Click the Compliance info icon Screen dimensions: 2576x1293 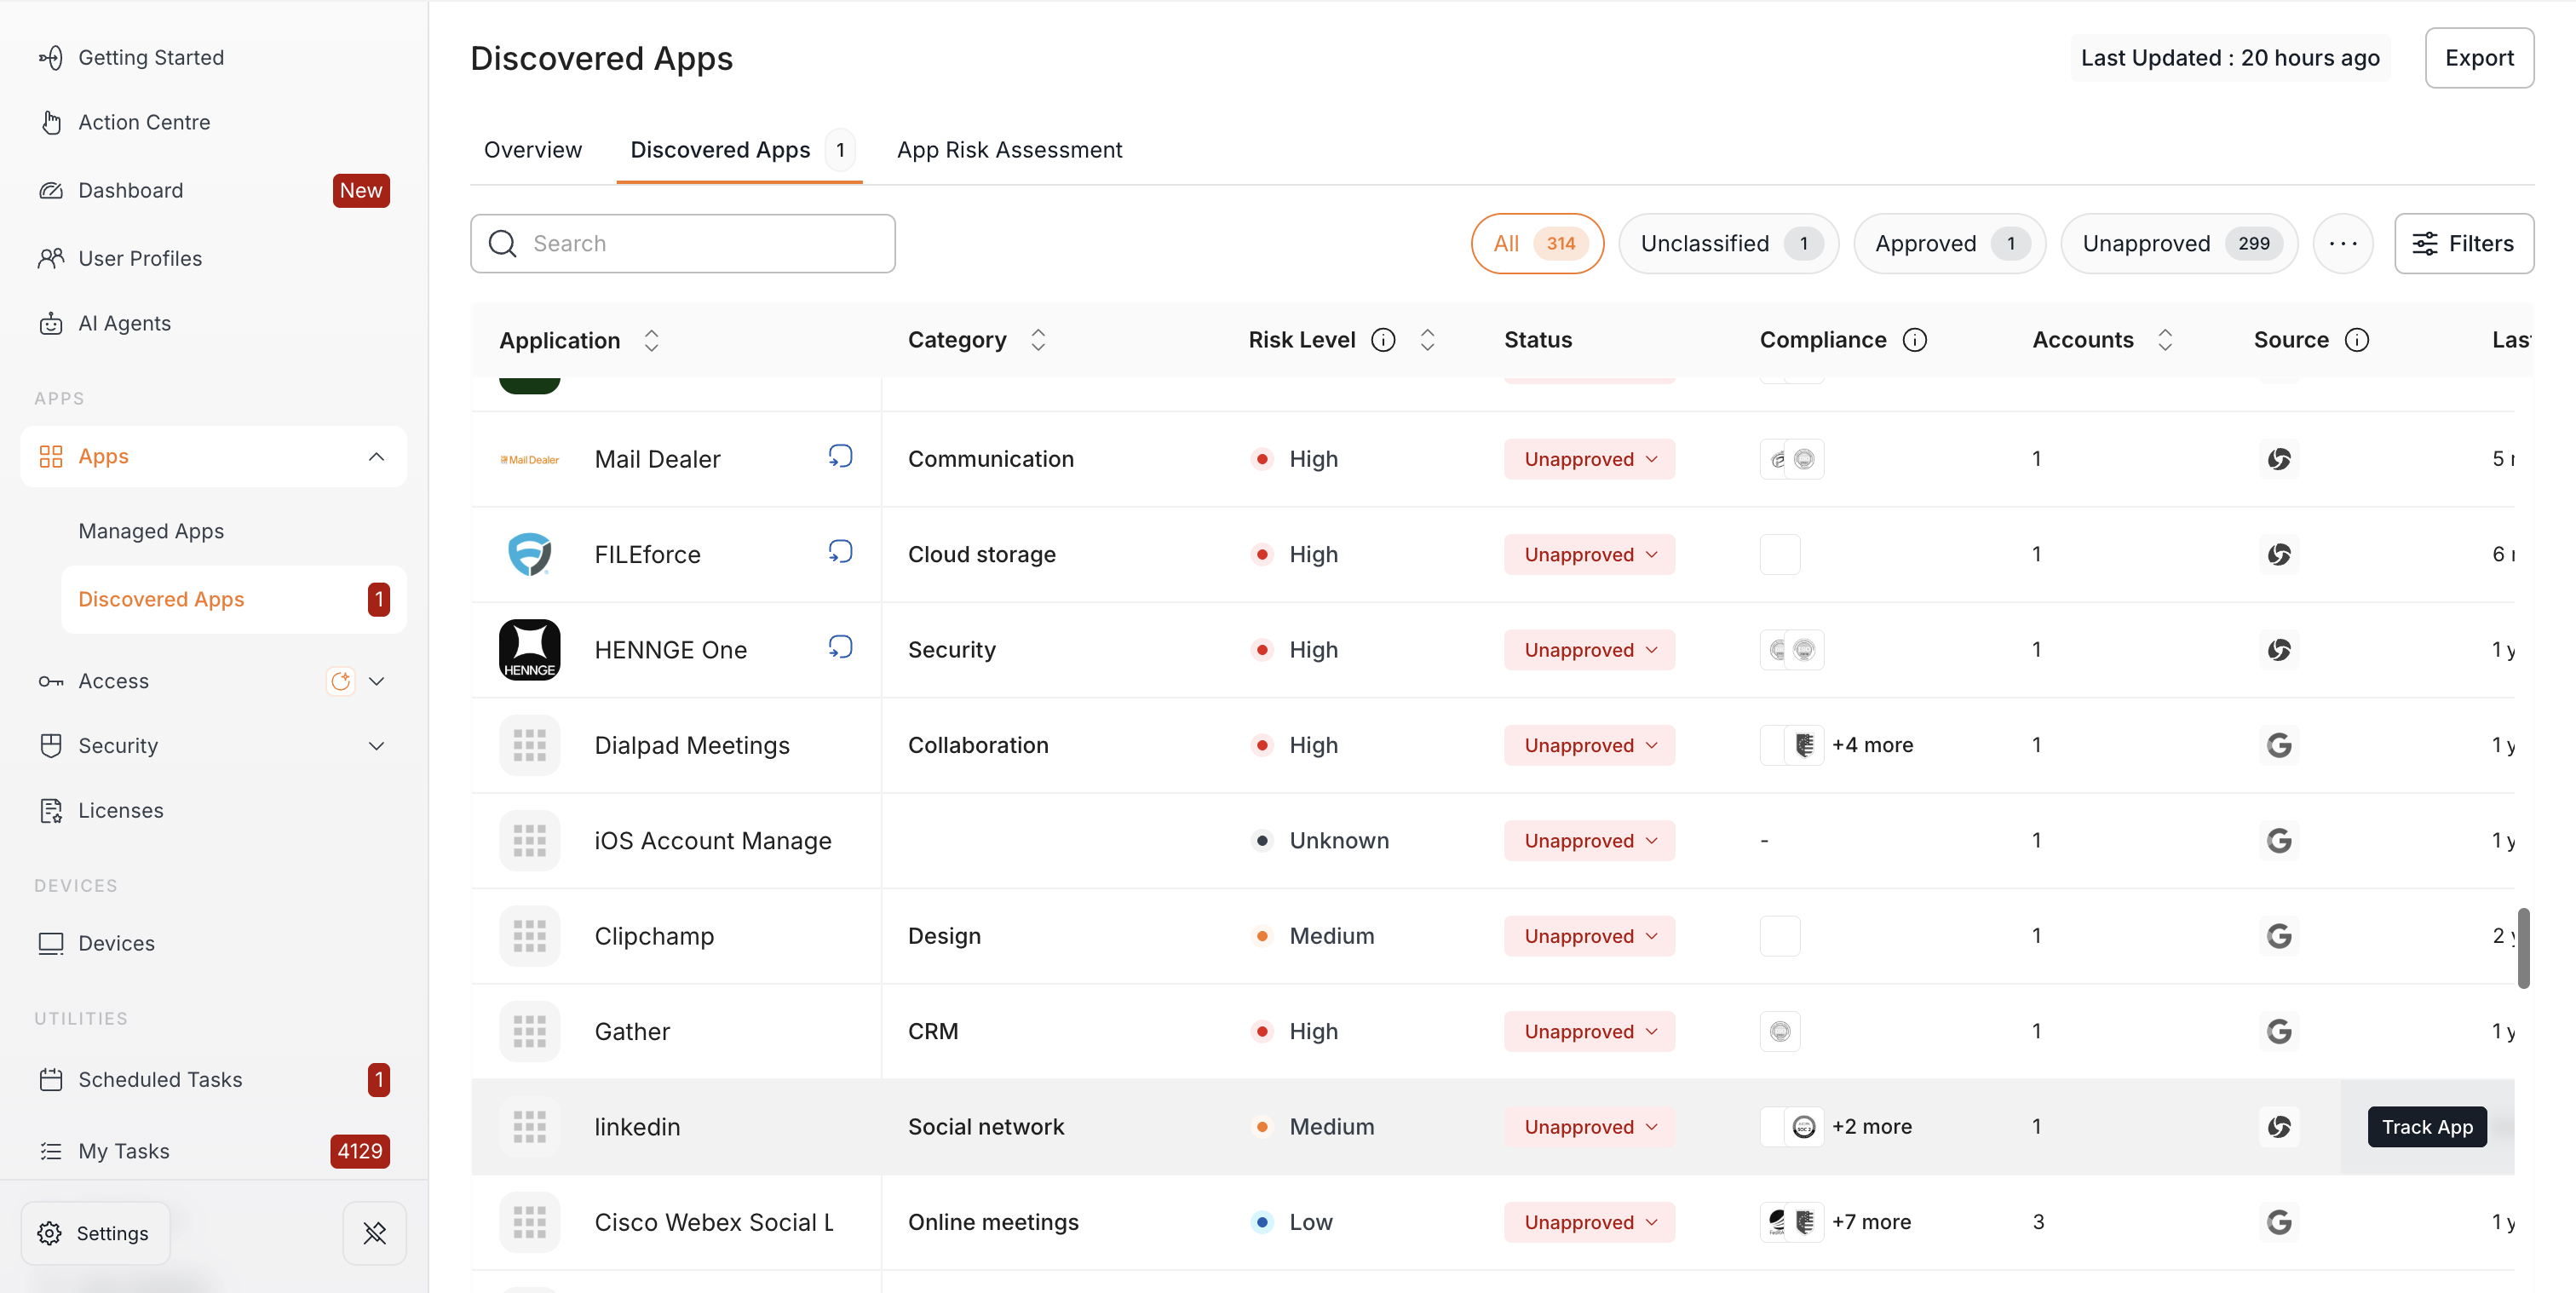pos(1915,340)
